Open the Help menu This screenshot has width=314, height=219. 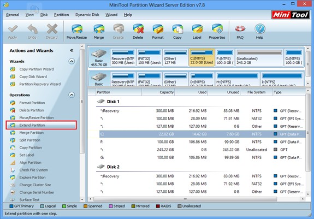[128, 15]
